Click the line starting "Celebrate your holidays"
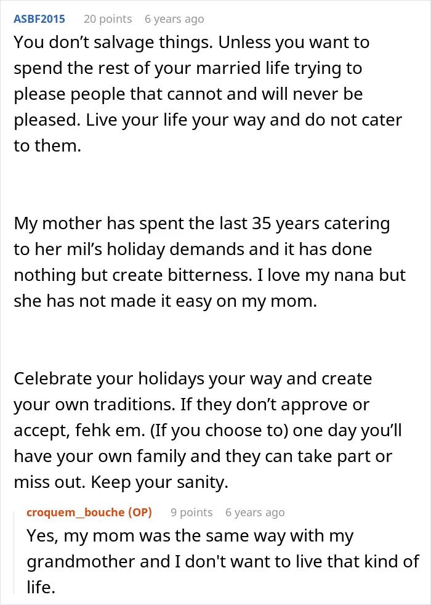The image size is (431, 605). pyautogui.click(x=193, y=379)
